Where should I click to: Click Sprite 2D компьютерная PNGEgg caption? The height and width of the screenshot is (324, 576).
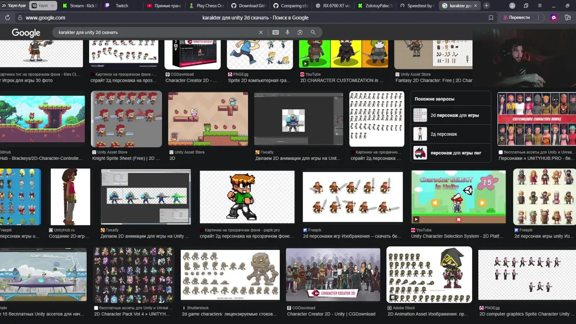point(259,81)
